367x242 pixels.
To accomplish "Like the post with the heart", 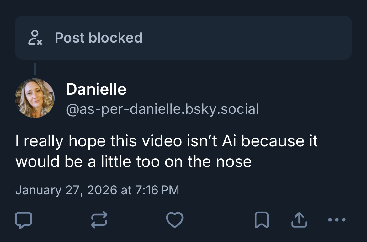I will click(174, 220).
